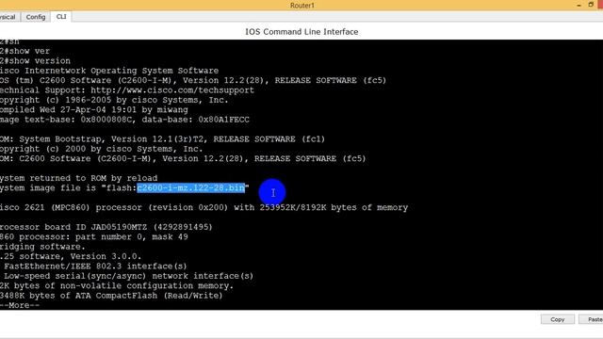Click the 'System returned to ROM by reload' line

pyautogui.click(x=78, y=178)
